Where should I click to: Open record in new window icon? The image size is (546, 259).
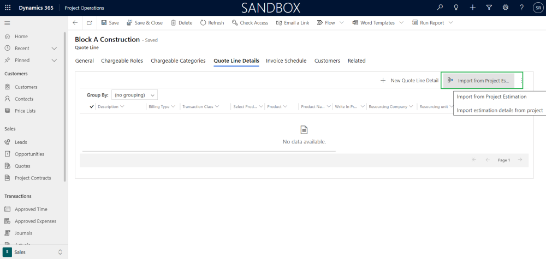90,22
